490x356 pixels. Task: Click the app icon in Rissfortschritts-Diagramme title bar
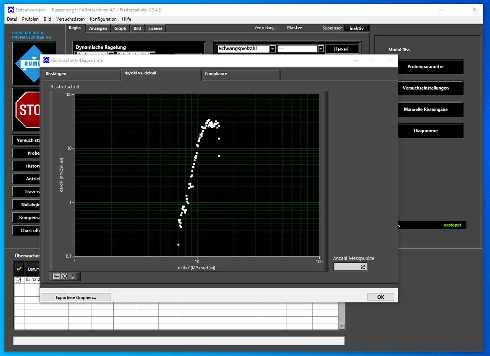pos(46,60)
